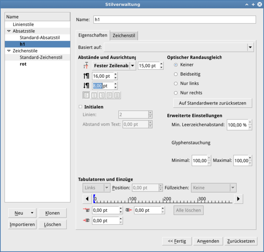
Task: Open the Eigenschaften tab
Action: [93, 36]
